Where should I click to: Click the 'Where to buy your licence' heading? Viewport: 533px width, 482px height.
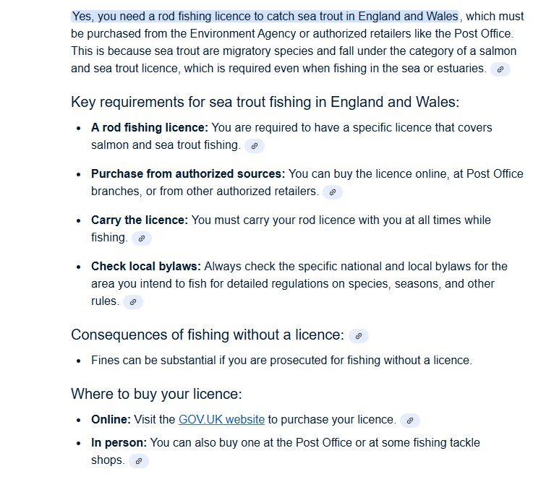coord(156,394)
